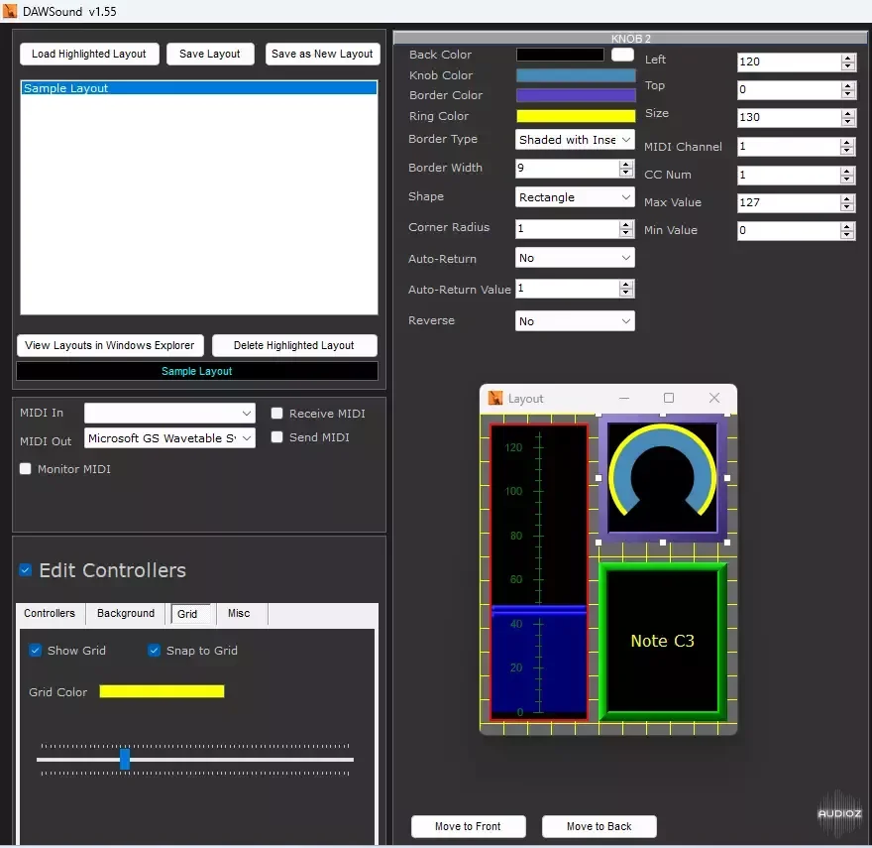Image resolution: width=872 pixels, height=848 pixels.
Task: Click into the Top value field
Action: (789, 89)
